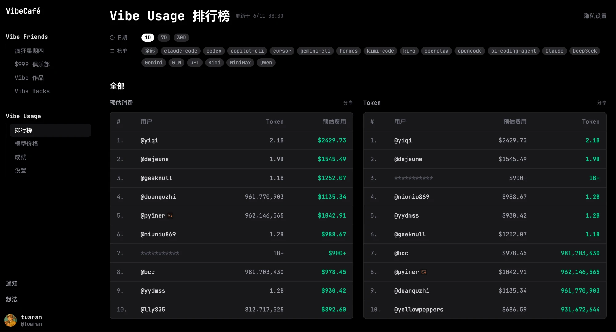Open 隐私设置 at the top right
This screenshot has height=332, width=616.
tap(595, 16)
